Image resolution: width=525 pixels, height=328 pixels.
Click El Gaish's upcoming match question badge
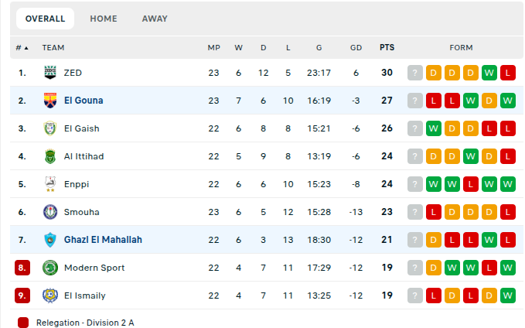415,128
